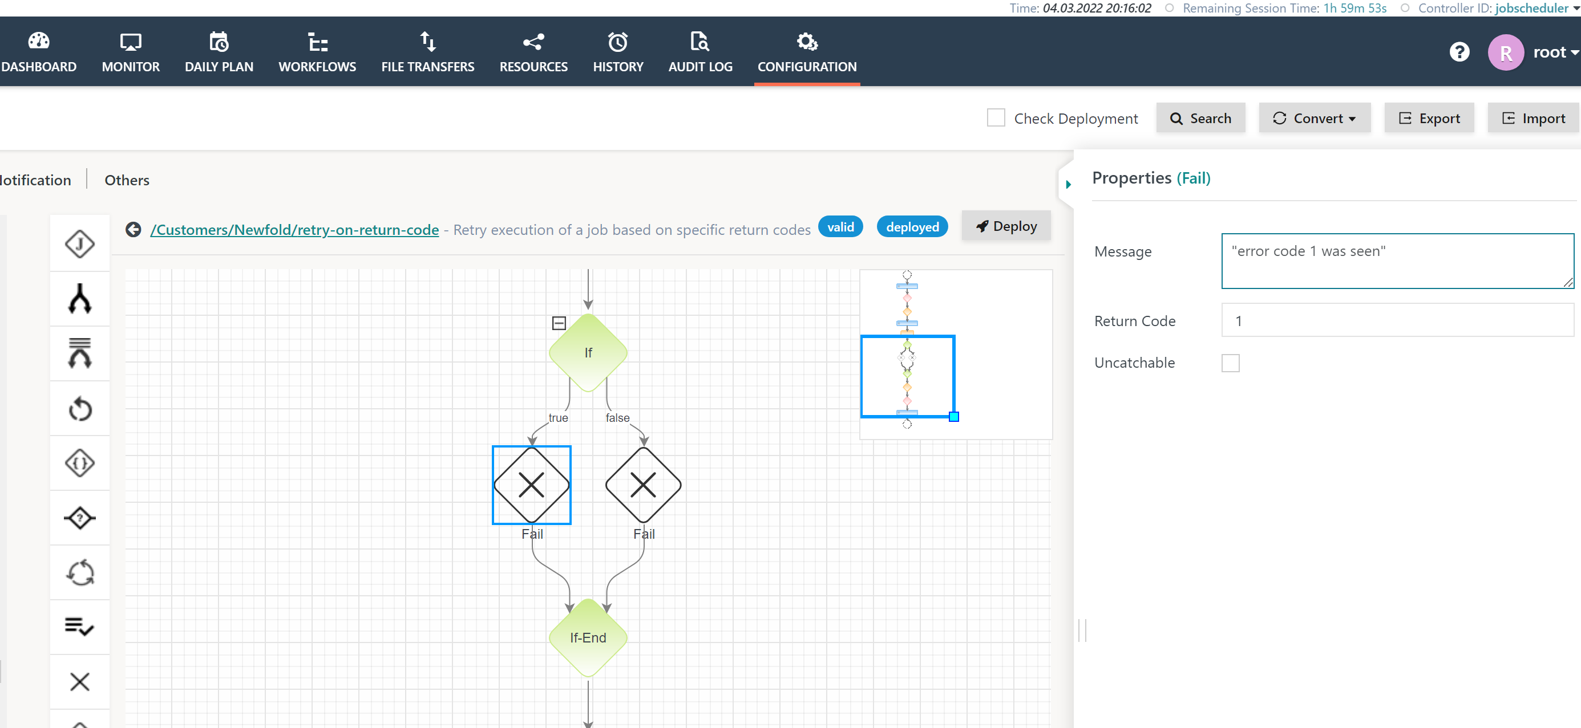Click the true branch label
The width and height of the screenshot is (1581, 728).
tap(558, 418)
